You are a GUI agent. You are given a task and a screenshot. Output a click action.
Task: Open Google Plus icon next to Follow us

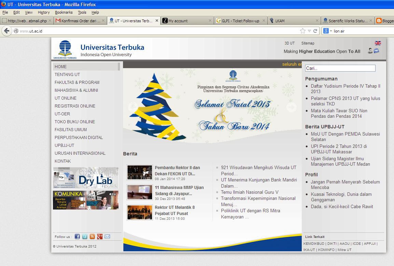[100, 236]
